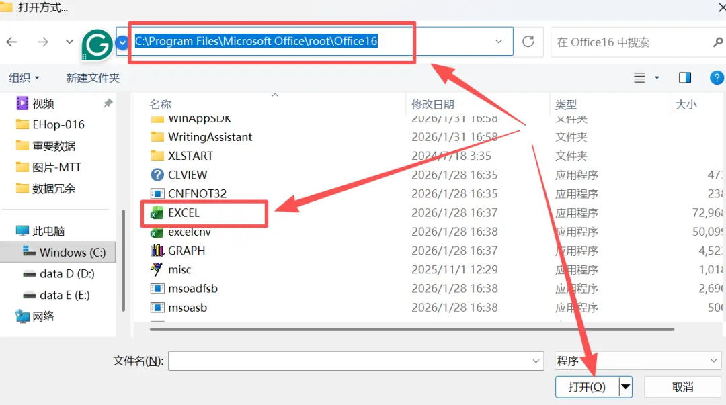Click the 取消 button

coord(682,387)
